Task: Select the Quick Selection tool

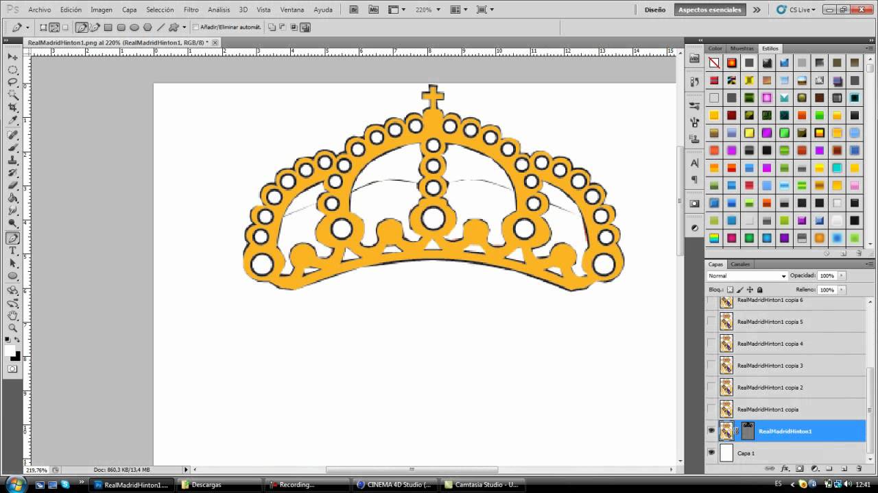Action: [12, 95]
